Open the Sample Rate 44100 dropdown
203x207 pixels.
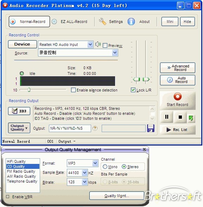tap(85, 172)
